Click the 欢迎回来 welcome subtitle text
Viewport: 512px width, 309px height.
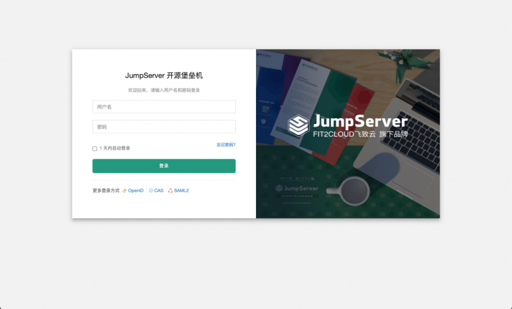(164, 90)
